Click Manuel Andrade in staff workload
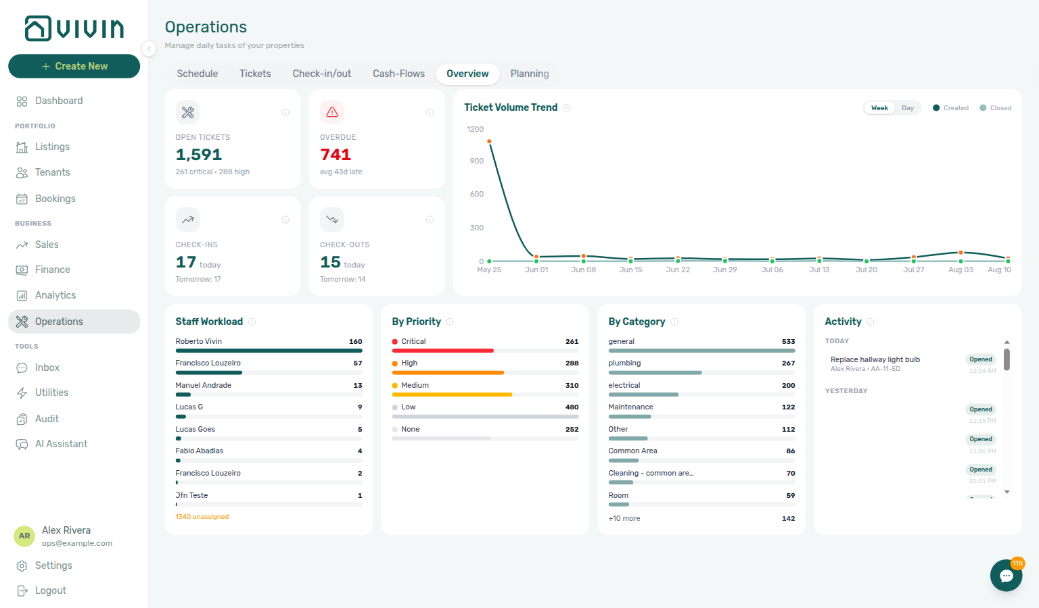1039x608 pixels. [269, 389]
